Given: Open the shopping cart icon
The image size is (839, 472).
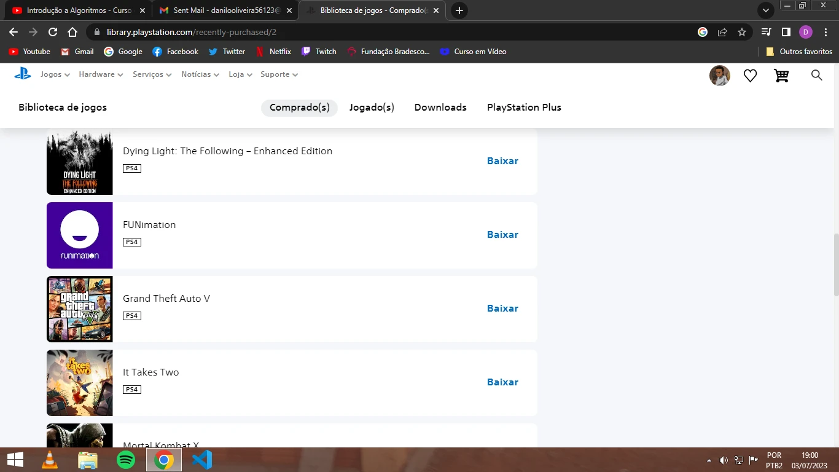Looking at the screenshot, I should (x=781, y=76).
